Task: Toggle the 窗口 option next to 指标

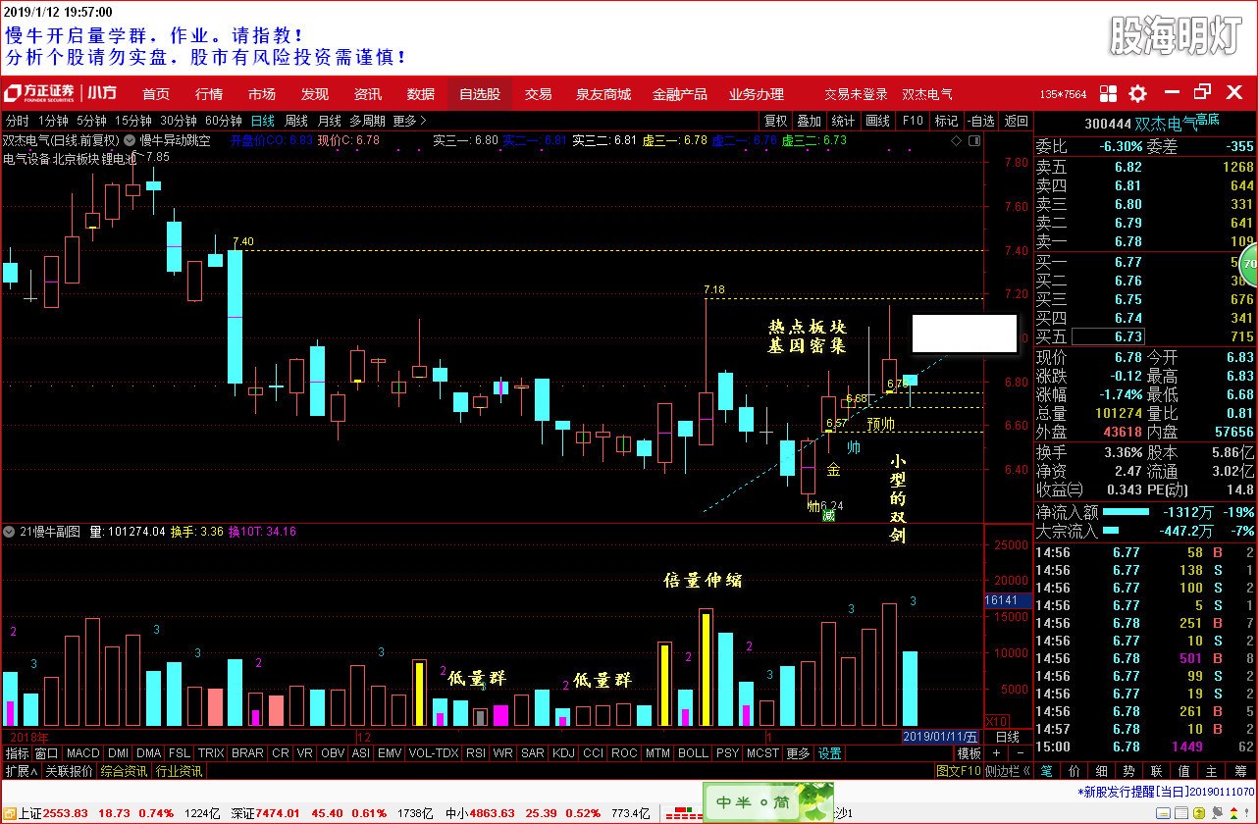Action: click(47, 753)
